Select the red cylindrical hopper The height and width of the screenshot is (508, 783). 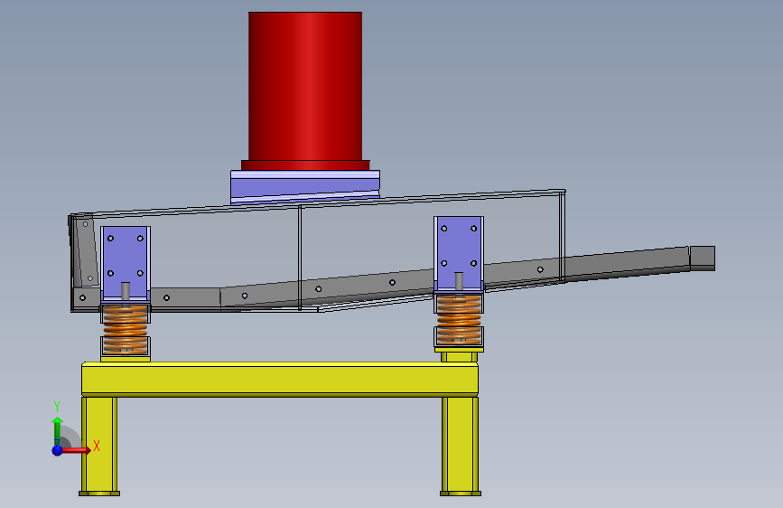(305, 86)
